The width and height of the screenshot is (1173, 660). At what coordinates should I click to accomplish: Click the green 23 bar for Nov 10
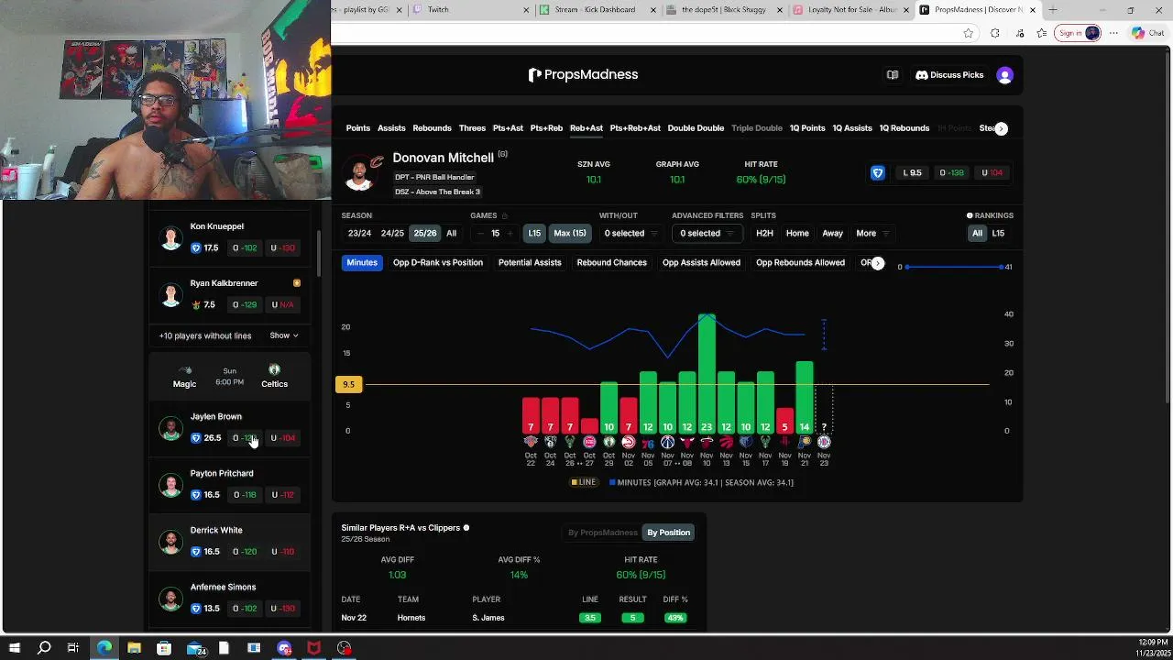(x=707, y=374)
